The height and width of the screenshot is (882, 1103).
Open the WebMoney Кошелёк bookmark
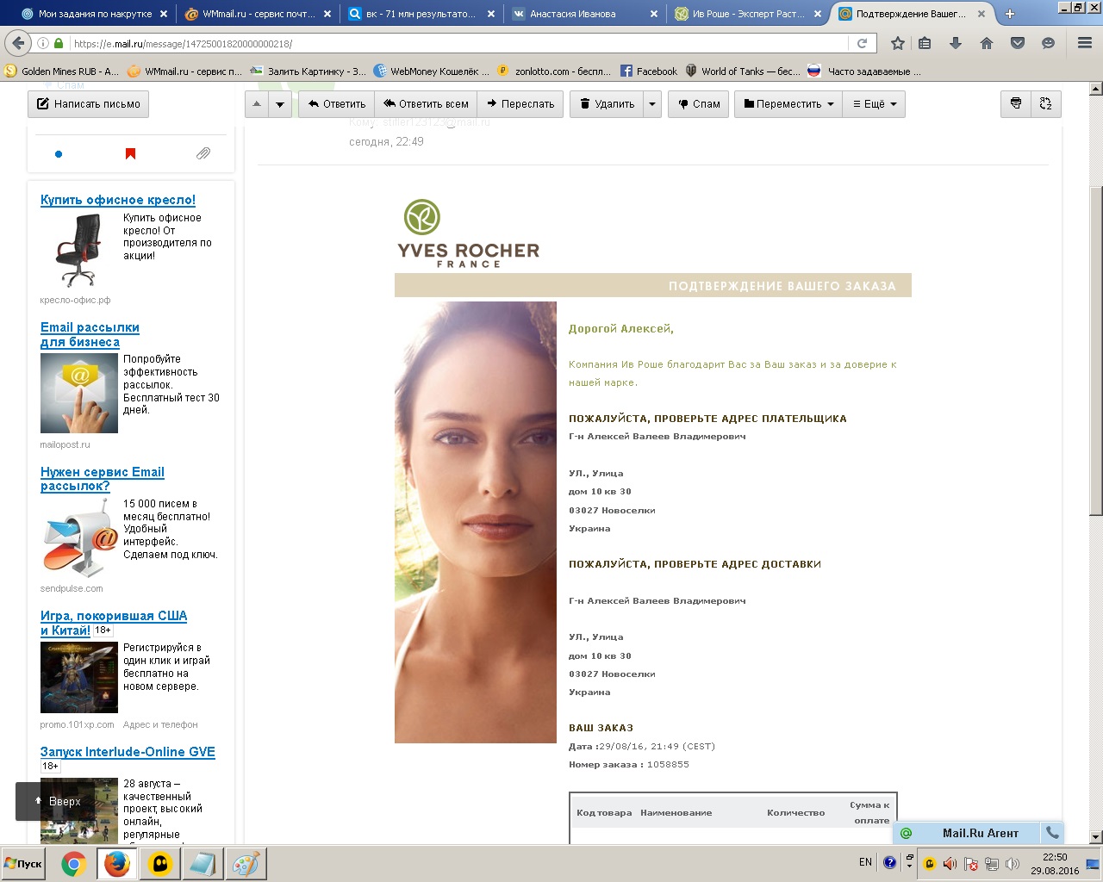click(x=431, y=71)
